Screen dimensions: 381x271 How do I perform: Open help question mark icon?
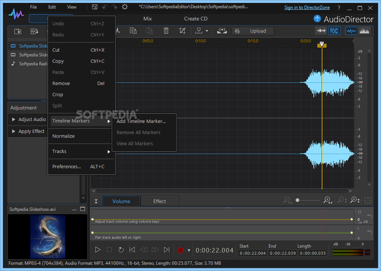point(339,8)
